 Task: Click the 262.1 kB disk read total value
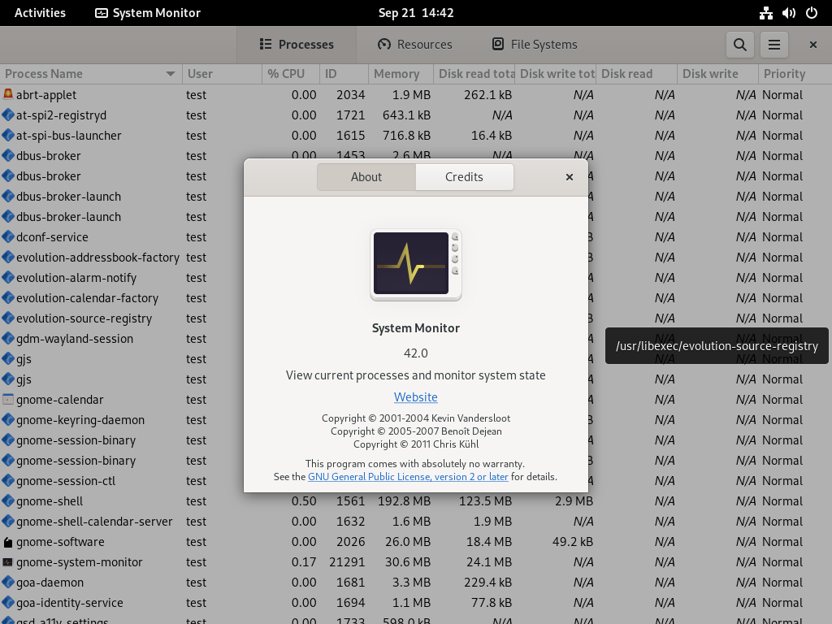pyautogui.click(x=487, y=94)
